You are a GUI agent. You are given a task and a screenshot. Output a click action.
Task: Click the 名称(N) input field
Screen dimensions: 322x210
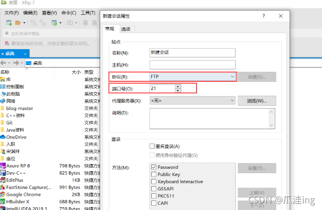[192, 53]
